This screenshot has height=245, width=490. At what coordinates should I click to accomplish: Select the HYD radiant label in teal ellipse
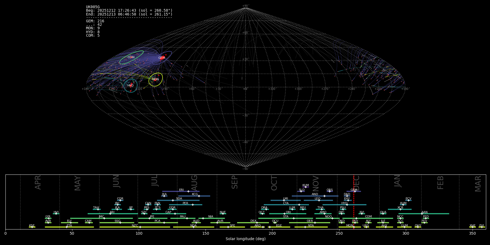[x=130, y=85]
